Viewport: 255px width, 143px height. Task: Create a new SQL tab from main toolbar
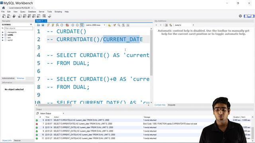point(4,16)
